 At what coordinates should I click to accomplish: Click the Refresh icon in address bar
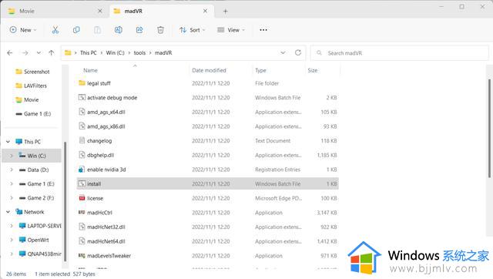coord(298,52)
